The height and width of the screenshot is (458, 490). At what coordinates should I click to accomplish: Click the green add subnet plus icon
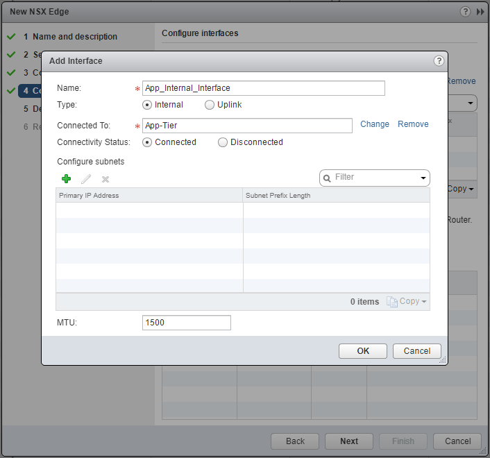click(67, 179)
